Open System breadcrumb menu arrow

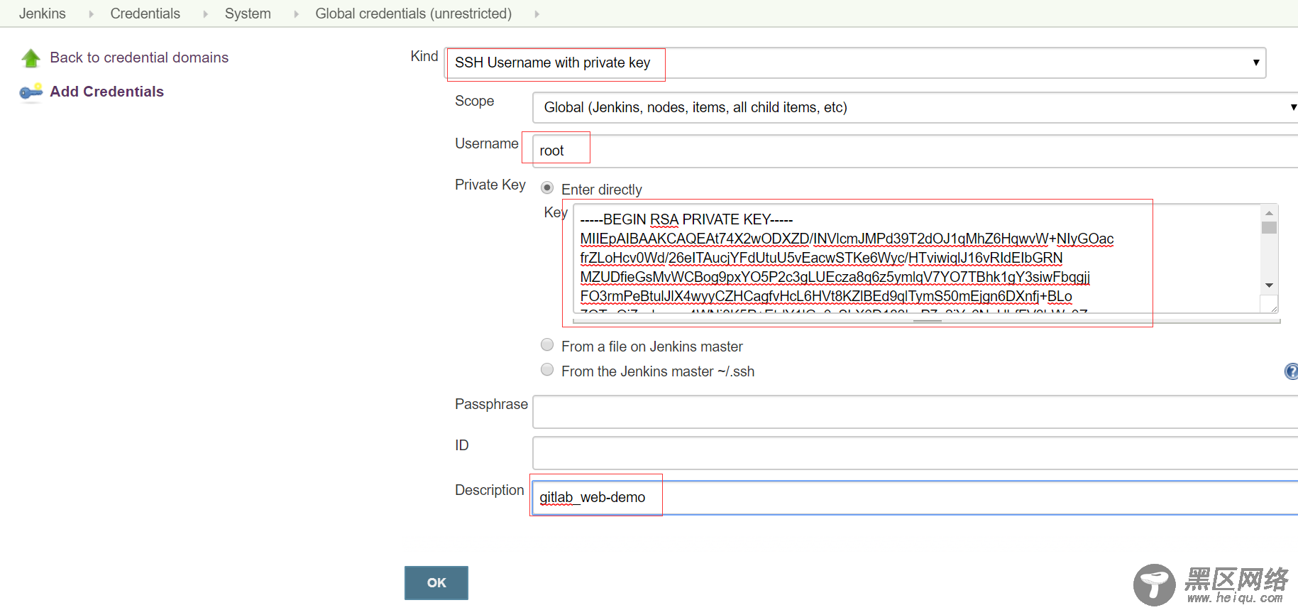point(296,14)
